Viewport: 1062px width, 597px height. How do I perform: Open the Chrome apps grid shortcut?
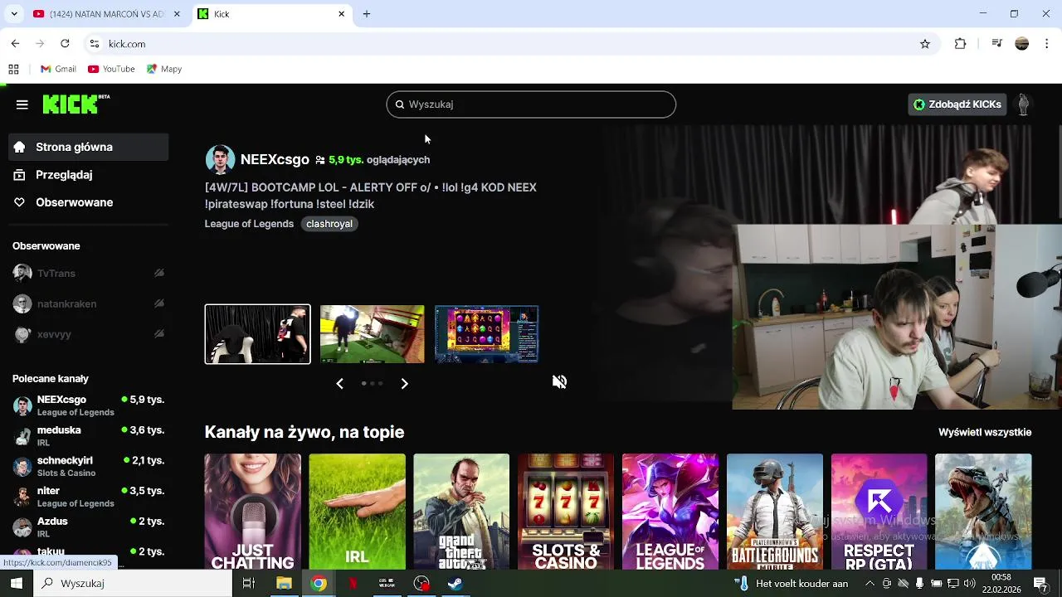click(x=13, y=69)
